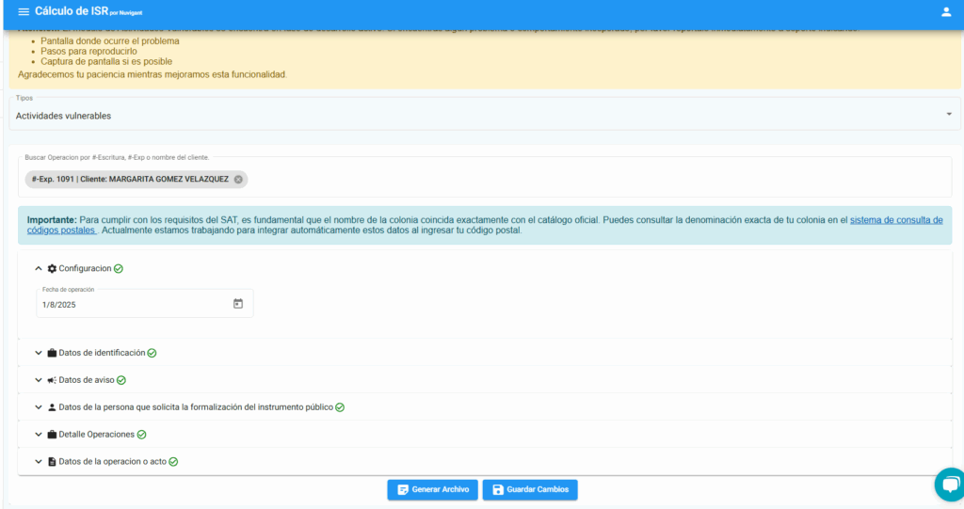Open the user account profile icon
Viewport: 964px width, 509px height.
(x=946, y=12)
